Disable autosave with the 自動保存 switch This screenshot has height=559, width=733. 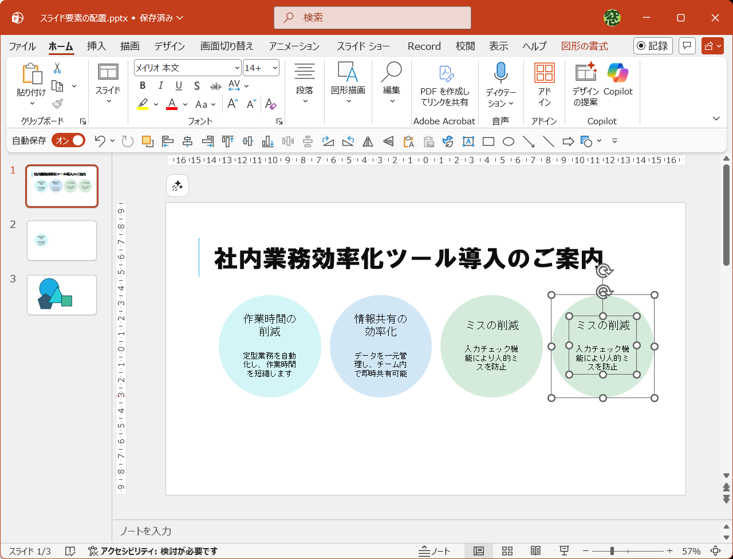[68, 140]
